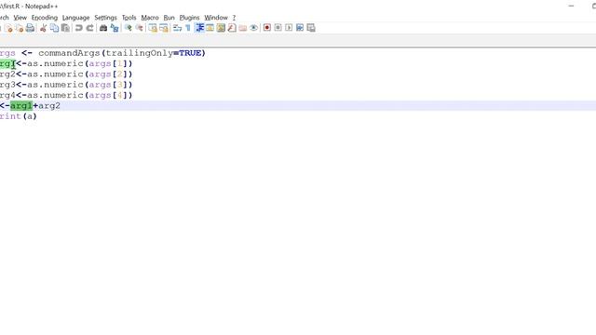Zoom out using the toolbar magnifier
The image size is (596, 335).
tap(139, 28)
